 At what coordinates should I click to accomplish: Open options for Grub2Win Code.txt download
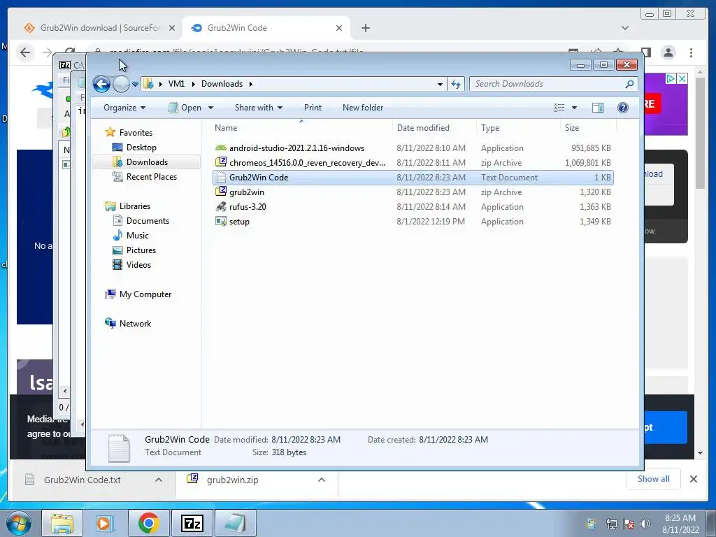[159, 480]
